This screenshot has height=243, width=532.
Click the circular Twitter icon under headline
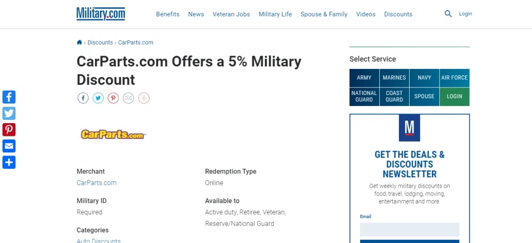(x=98, y=98)
